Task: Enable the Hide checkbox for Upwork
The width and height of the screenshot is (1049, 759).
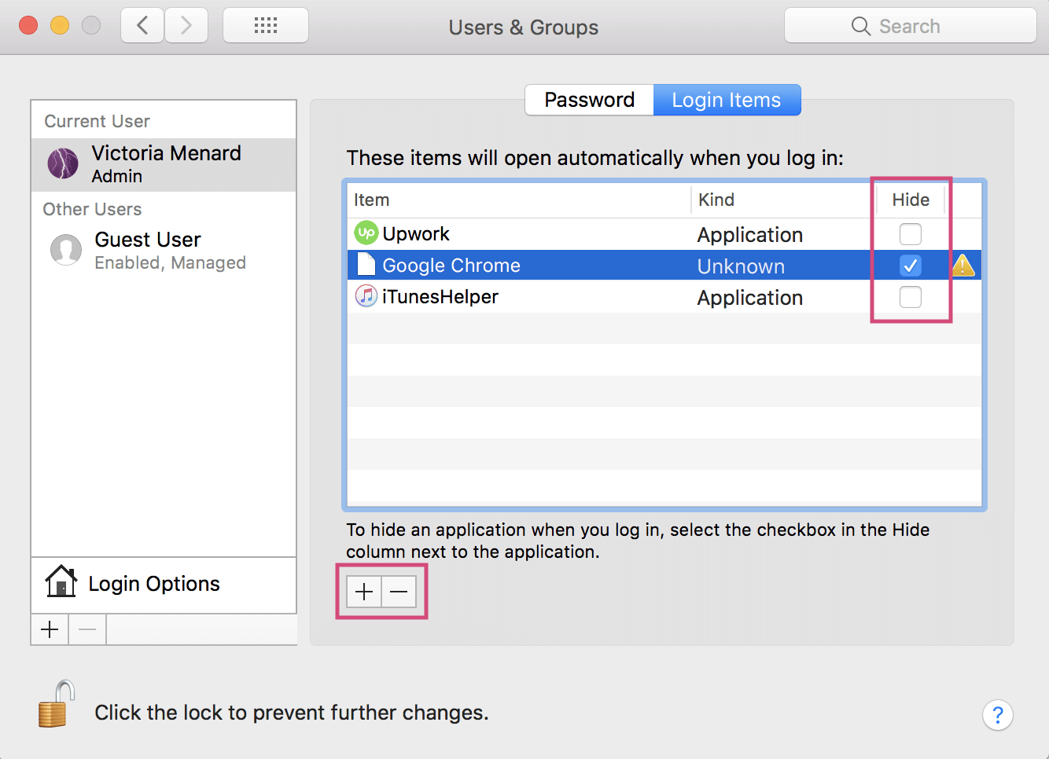Action: 910,233
